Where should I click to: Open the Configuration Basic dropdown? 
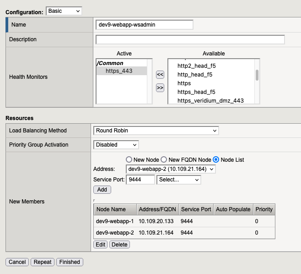tap(64, 11)
